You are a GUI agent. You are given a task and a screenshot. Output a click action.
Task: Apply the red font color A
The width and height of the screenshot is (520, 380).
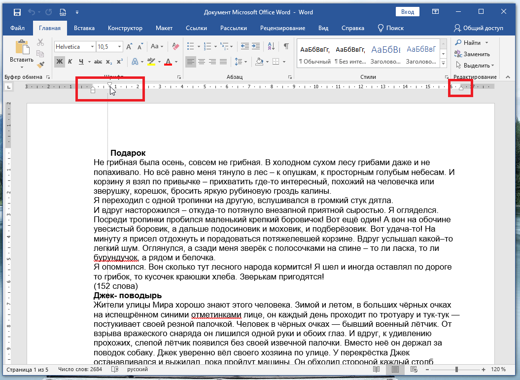tap(168, 62)
